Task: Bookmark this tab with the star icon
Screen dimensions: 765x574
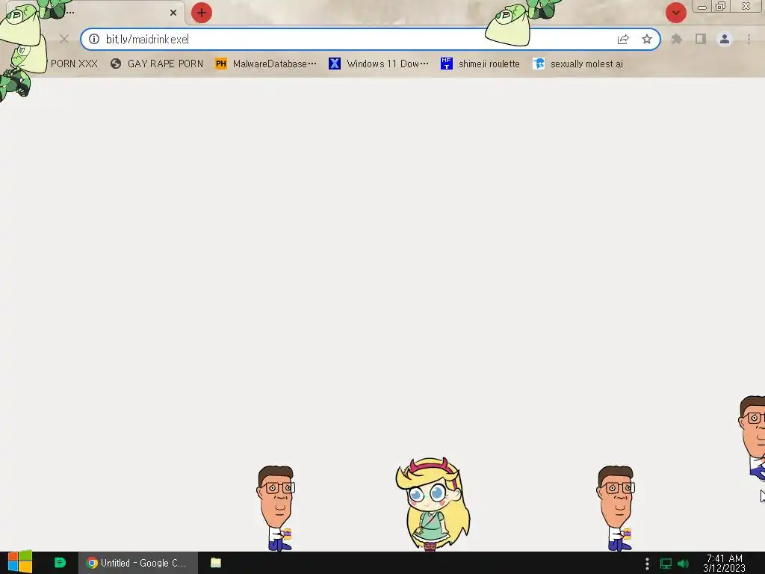Action: [647, 39]
